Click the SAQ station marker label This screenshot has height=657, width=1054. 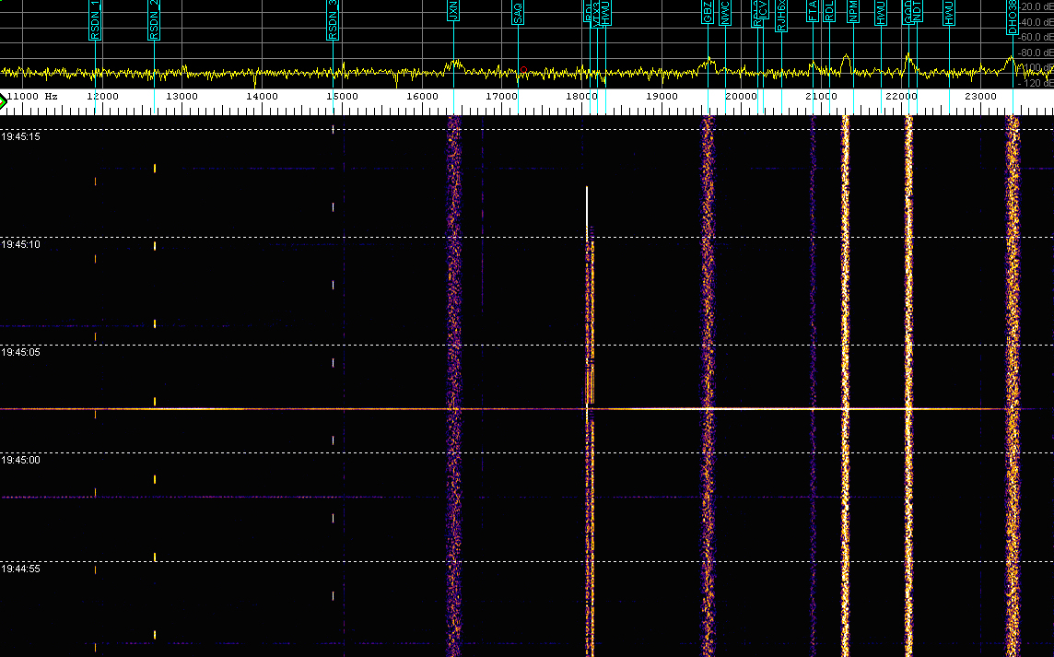point(518,12)
